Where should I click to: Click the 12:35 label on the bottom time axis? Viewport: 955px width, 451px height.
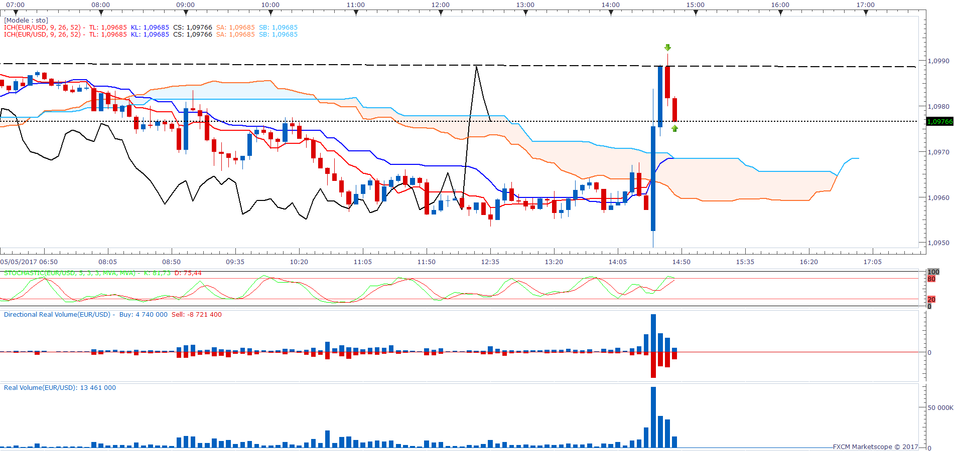(x=490, y=262)
